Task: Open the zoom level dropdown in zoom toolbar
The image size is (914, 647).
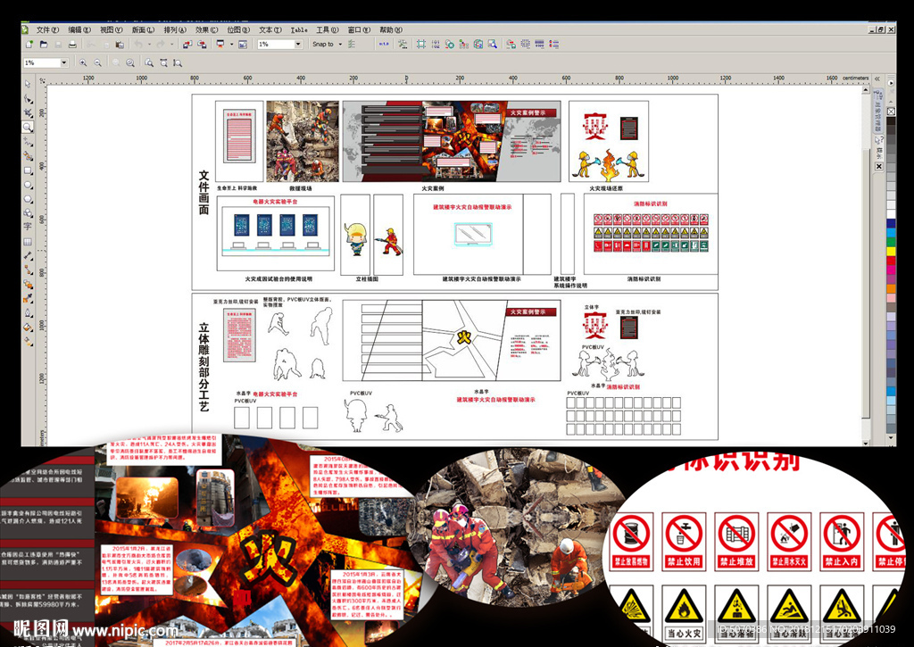Action: pyautogui.click(x=64, y=63)
